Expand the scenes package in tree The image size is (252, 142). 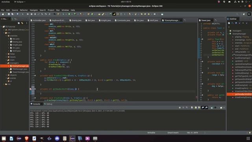[6, 78]
